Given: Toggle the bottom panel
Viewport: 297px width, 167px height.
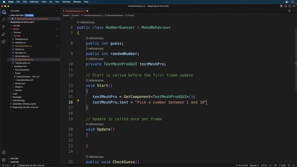Looking at the screenshot, I should [286, 6].
